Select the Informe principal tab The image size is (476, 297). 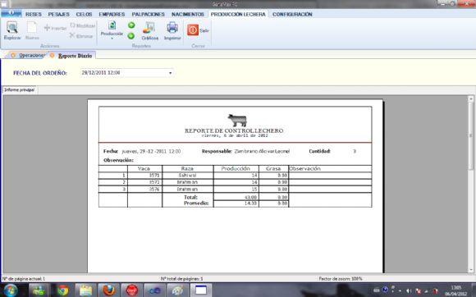tap(20, 89)
